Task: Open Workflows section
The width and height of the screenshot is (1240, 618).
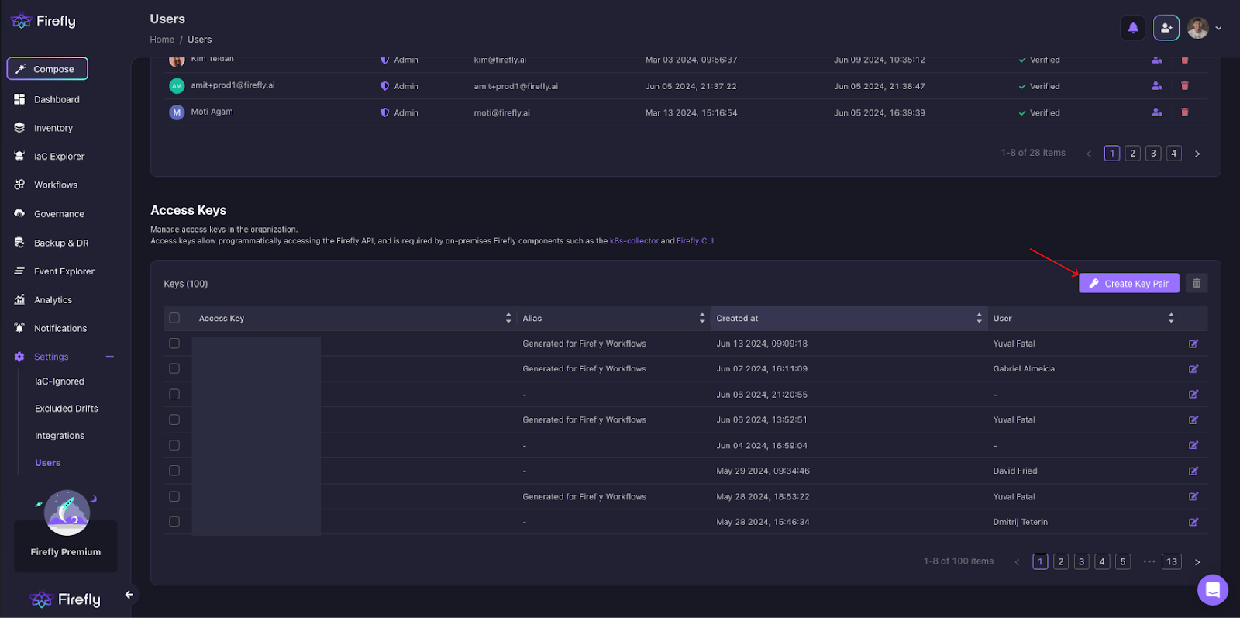Action: click(56, 185)
